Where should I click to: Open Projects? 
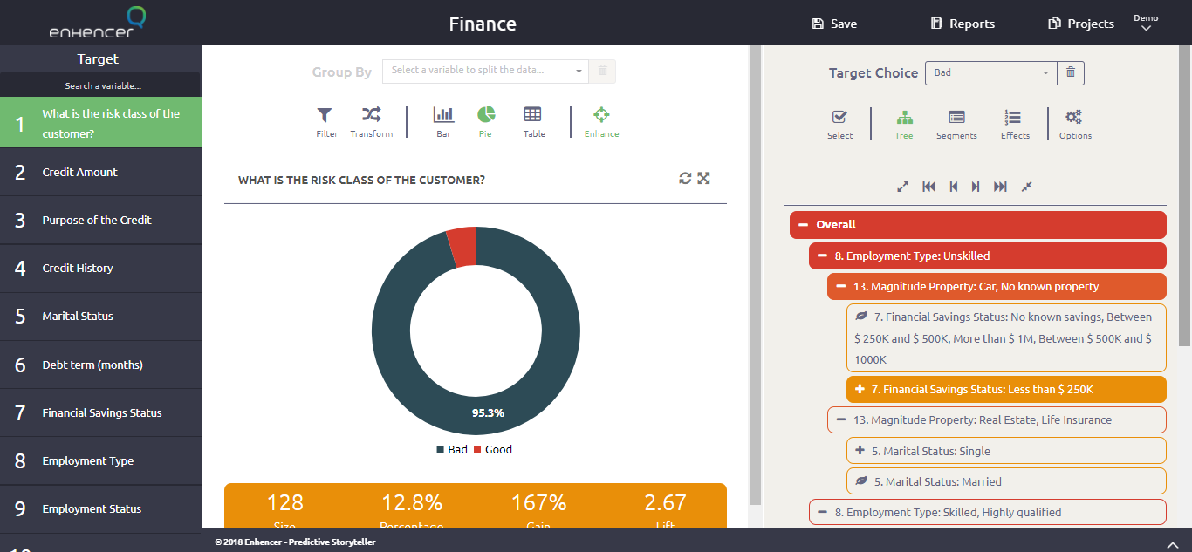tap(1081, 24)
